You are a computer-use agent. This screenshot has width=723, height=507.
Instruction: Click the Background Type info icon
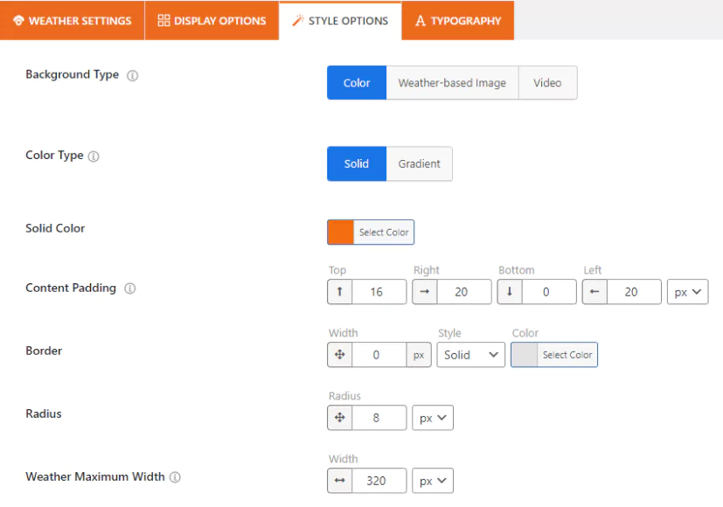[132, 75]
